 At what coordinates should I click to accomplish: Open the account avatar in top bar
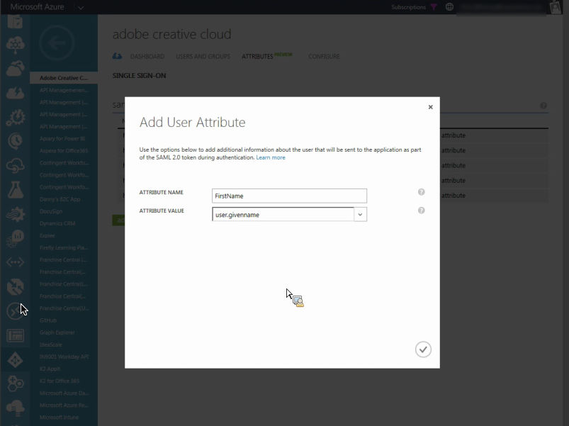(556, 7)
